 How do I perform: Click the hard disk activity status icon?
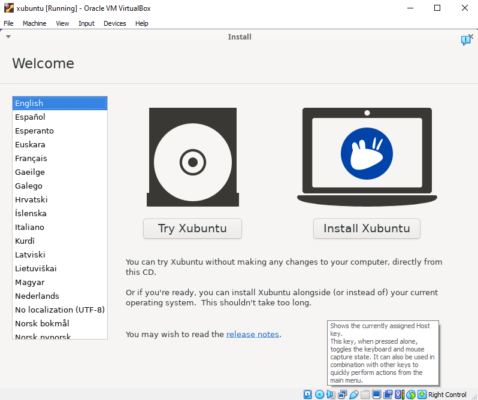(x=308, y=394)
